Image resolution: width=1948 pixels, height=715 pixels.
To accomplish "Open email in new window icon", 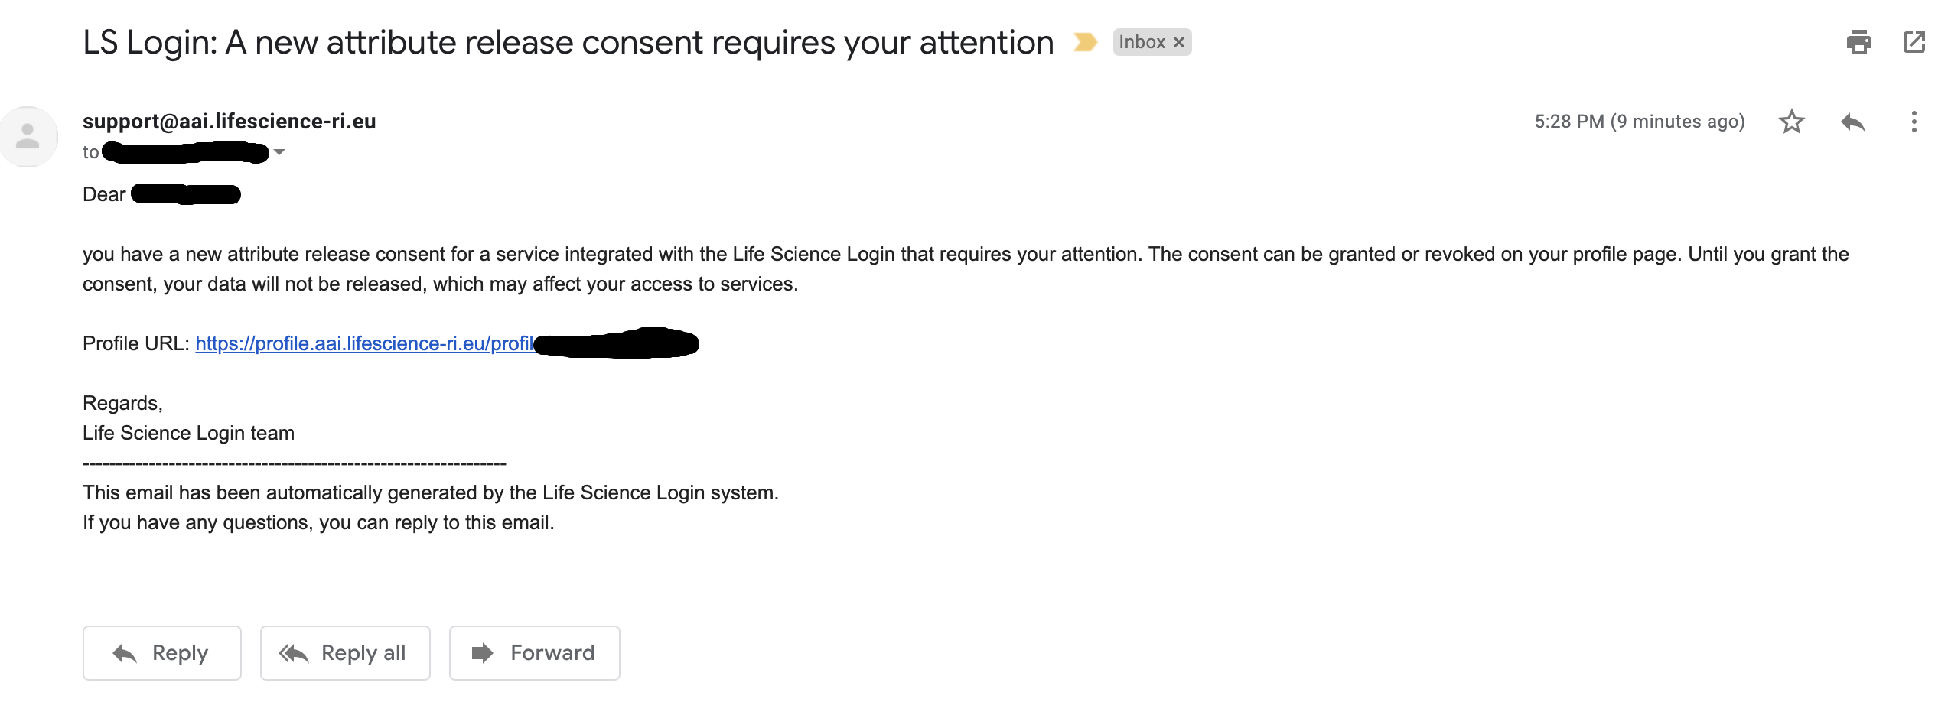I will coord(1914,42).
